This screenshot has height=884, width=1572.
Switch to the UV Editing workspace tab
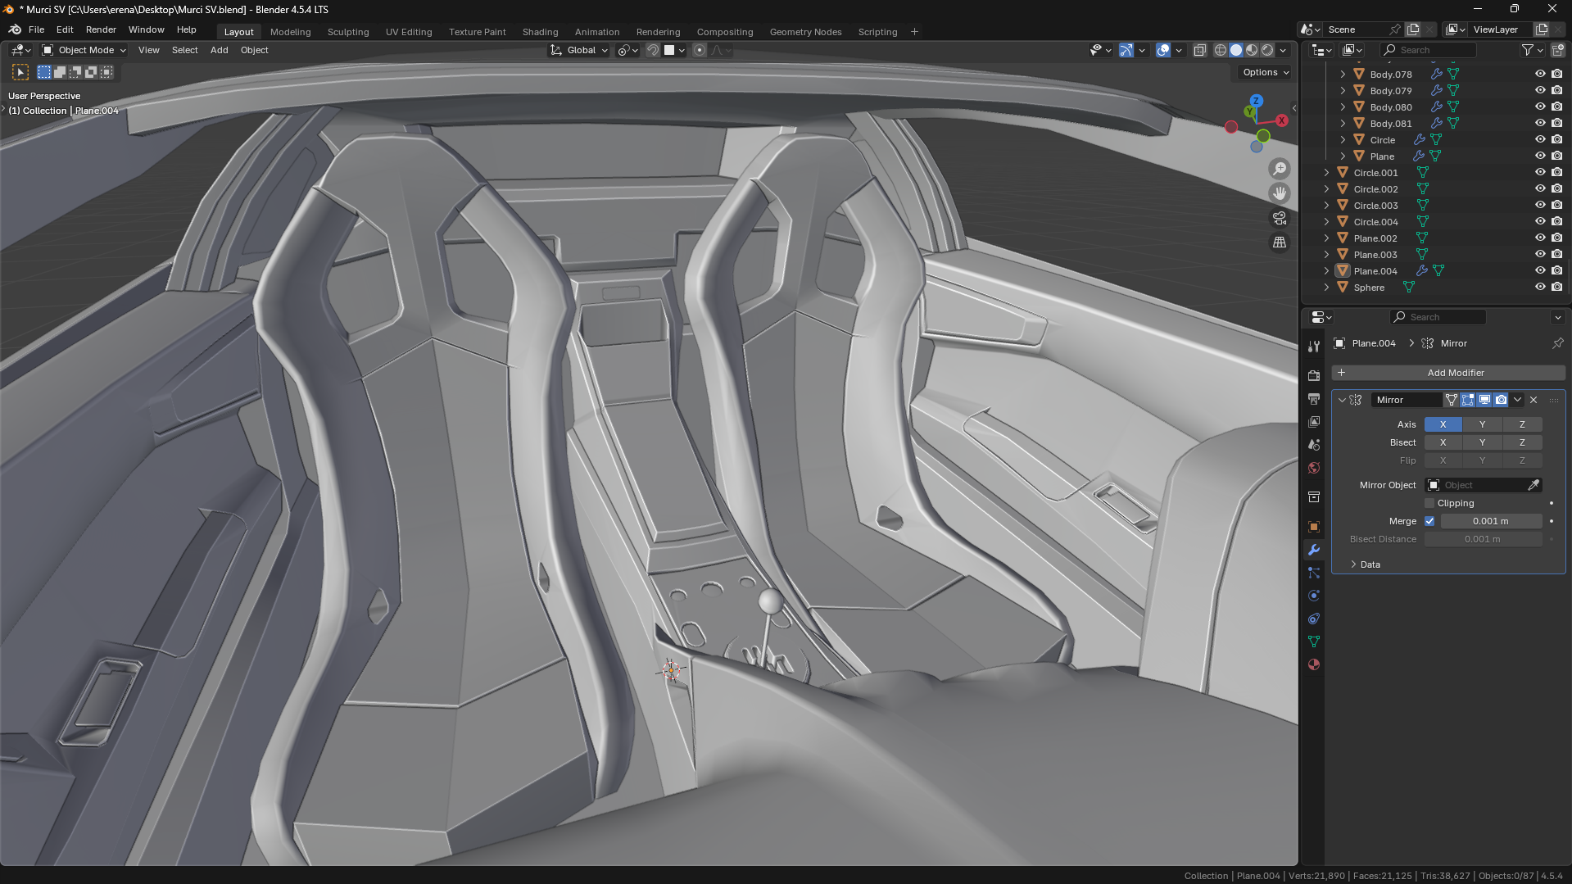[x=409, y=32]
